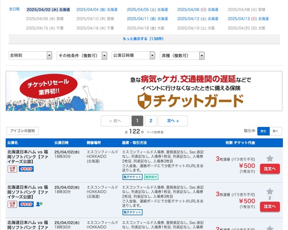Click 2025/04/08 (火) 宮城 date

coord(247,9)
